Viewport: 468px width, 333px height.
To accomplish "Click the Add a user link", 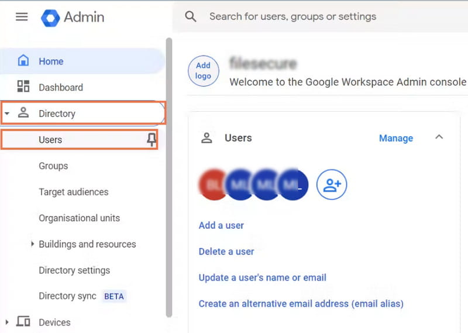I will coord(221,225).
